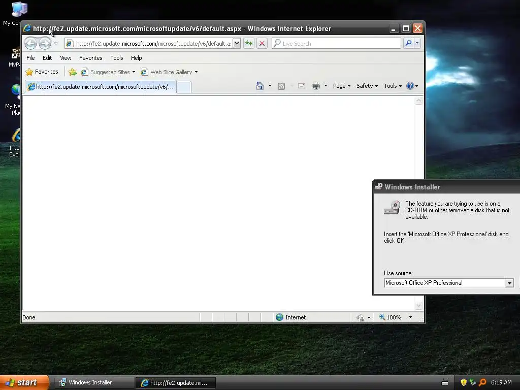
Task: Click the Favorites star button
Action: pyautogui.click(x=42, y=72)
